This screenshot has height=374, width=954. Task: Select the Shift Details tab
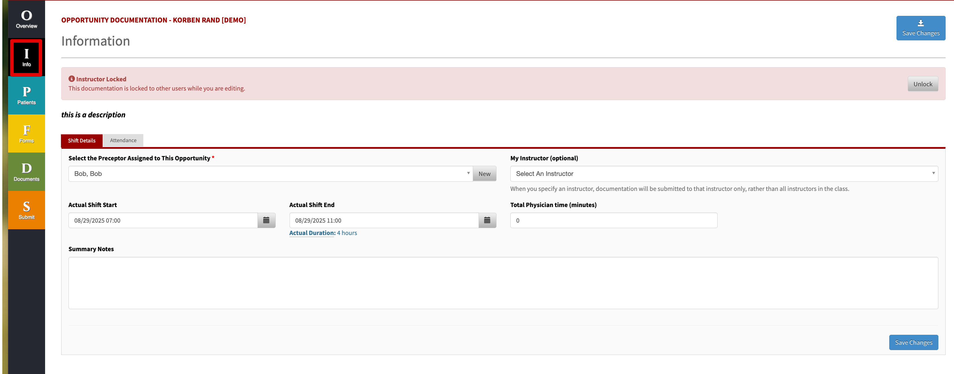(x=82, y=140)
